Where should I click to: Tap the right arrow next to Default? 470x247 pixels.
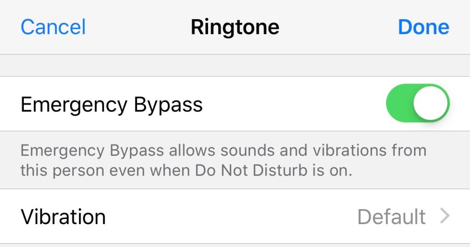tap(444, 216)
